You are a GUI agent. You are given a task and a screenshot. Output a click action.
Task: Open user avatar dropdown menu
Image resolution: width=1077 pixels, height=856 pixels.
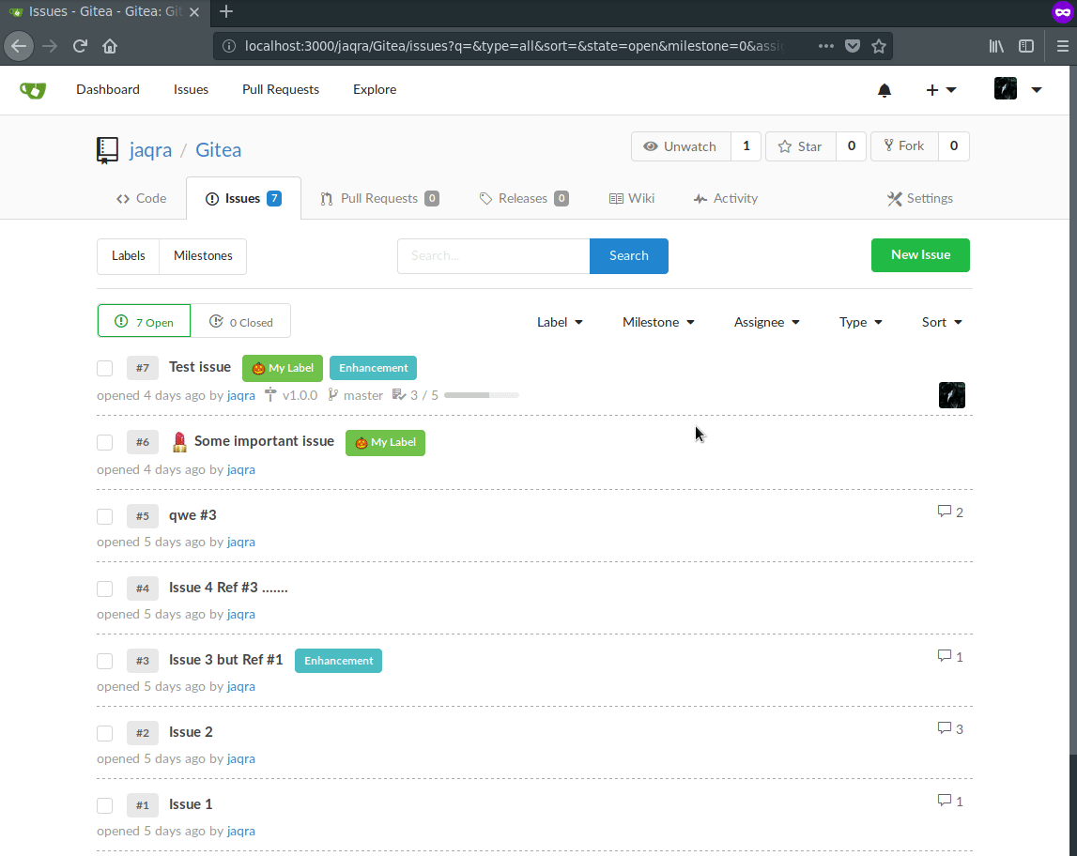(1018, 89)
